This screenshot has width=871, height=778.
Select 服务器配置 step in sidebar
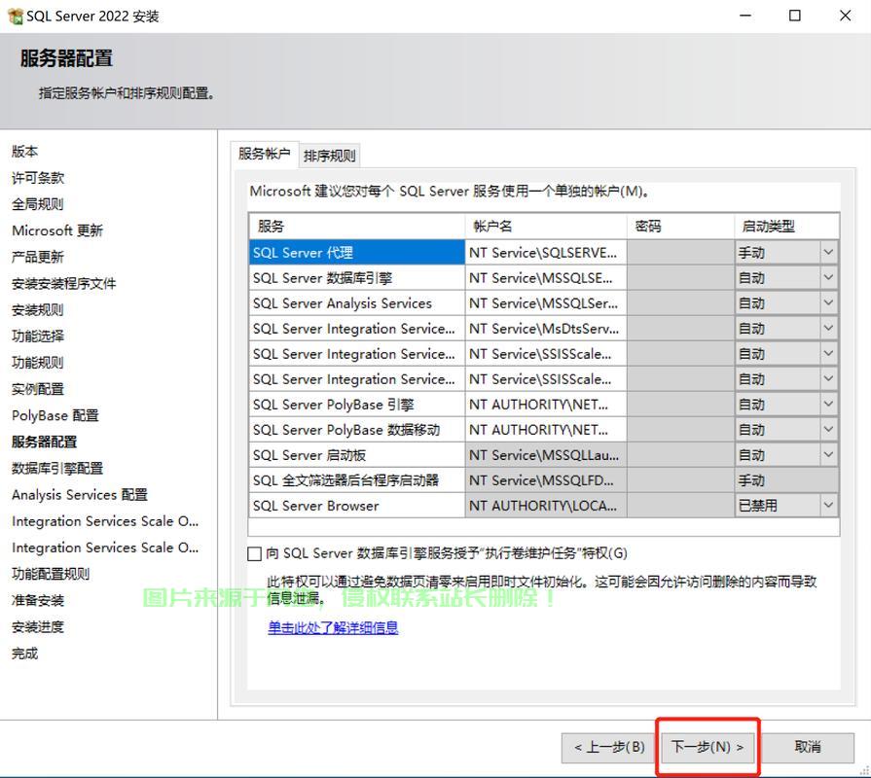pos(45,442)
